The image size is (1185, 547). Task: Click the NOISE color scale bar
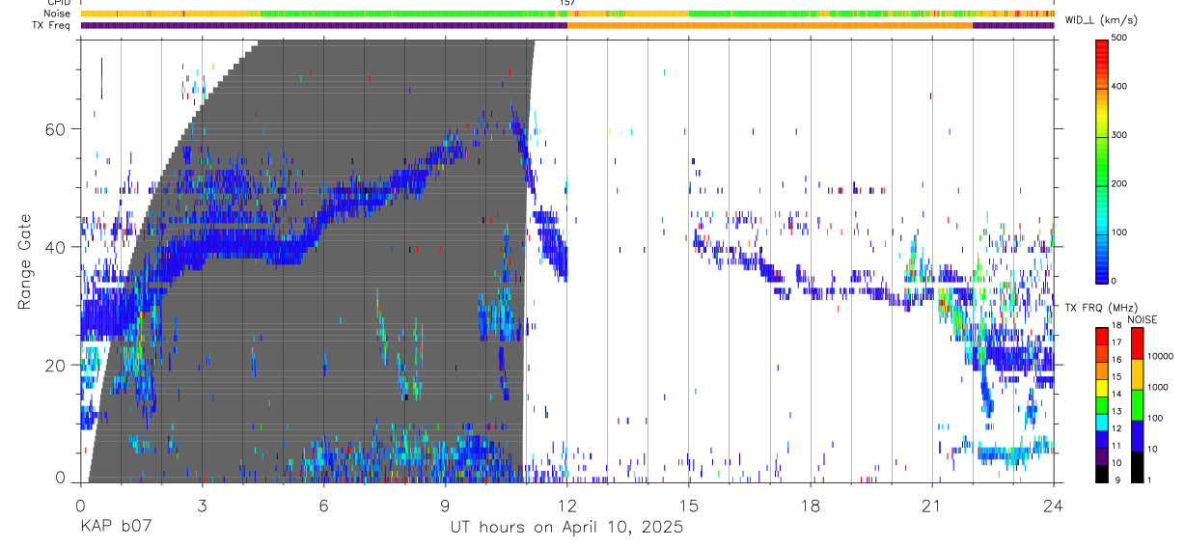[1137, 404]
